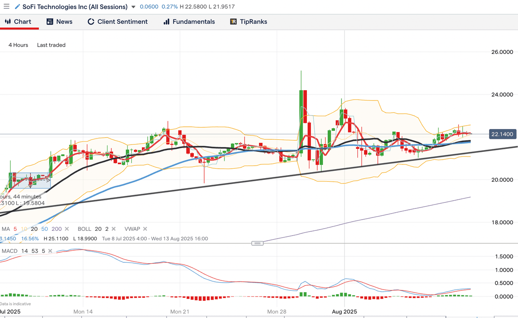Remove the VWAP indicator with its X
Screen dimensions: 518x318
tap(145, 229)
